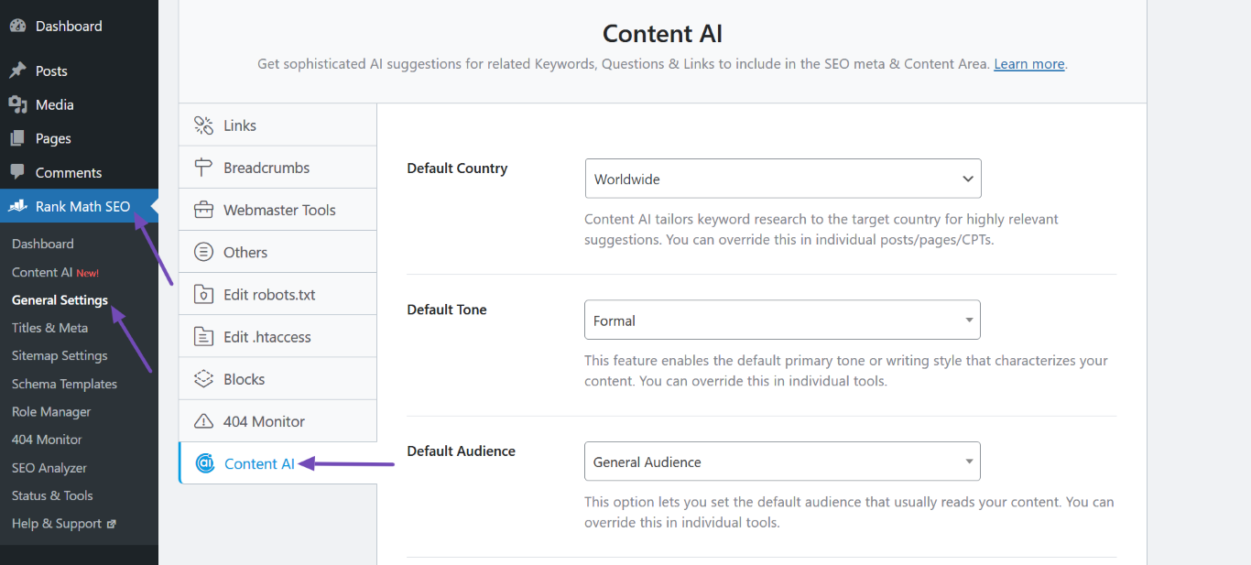Click the Others circle icon
This screenshot has width=1251, height=565.
pos(203,252)
